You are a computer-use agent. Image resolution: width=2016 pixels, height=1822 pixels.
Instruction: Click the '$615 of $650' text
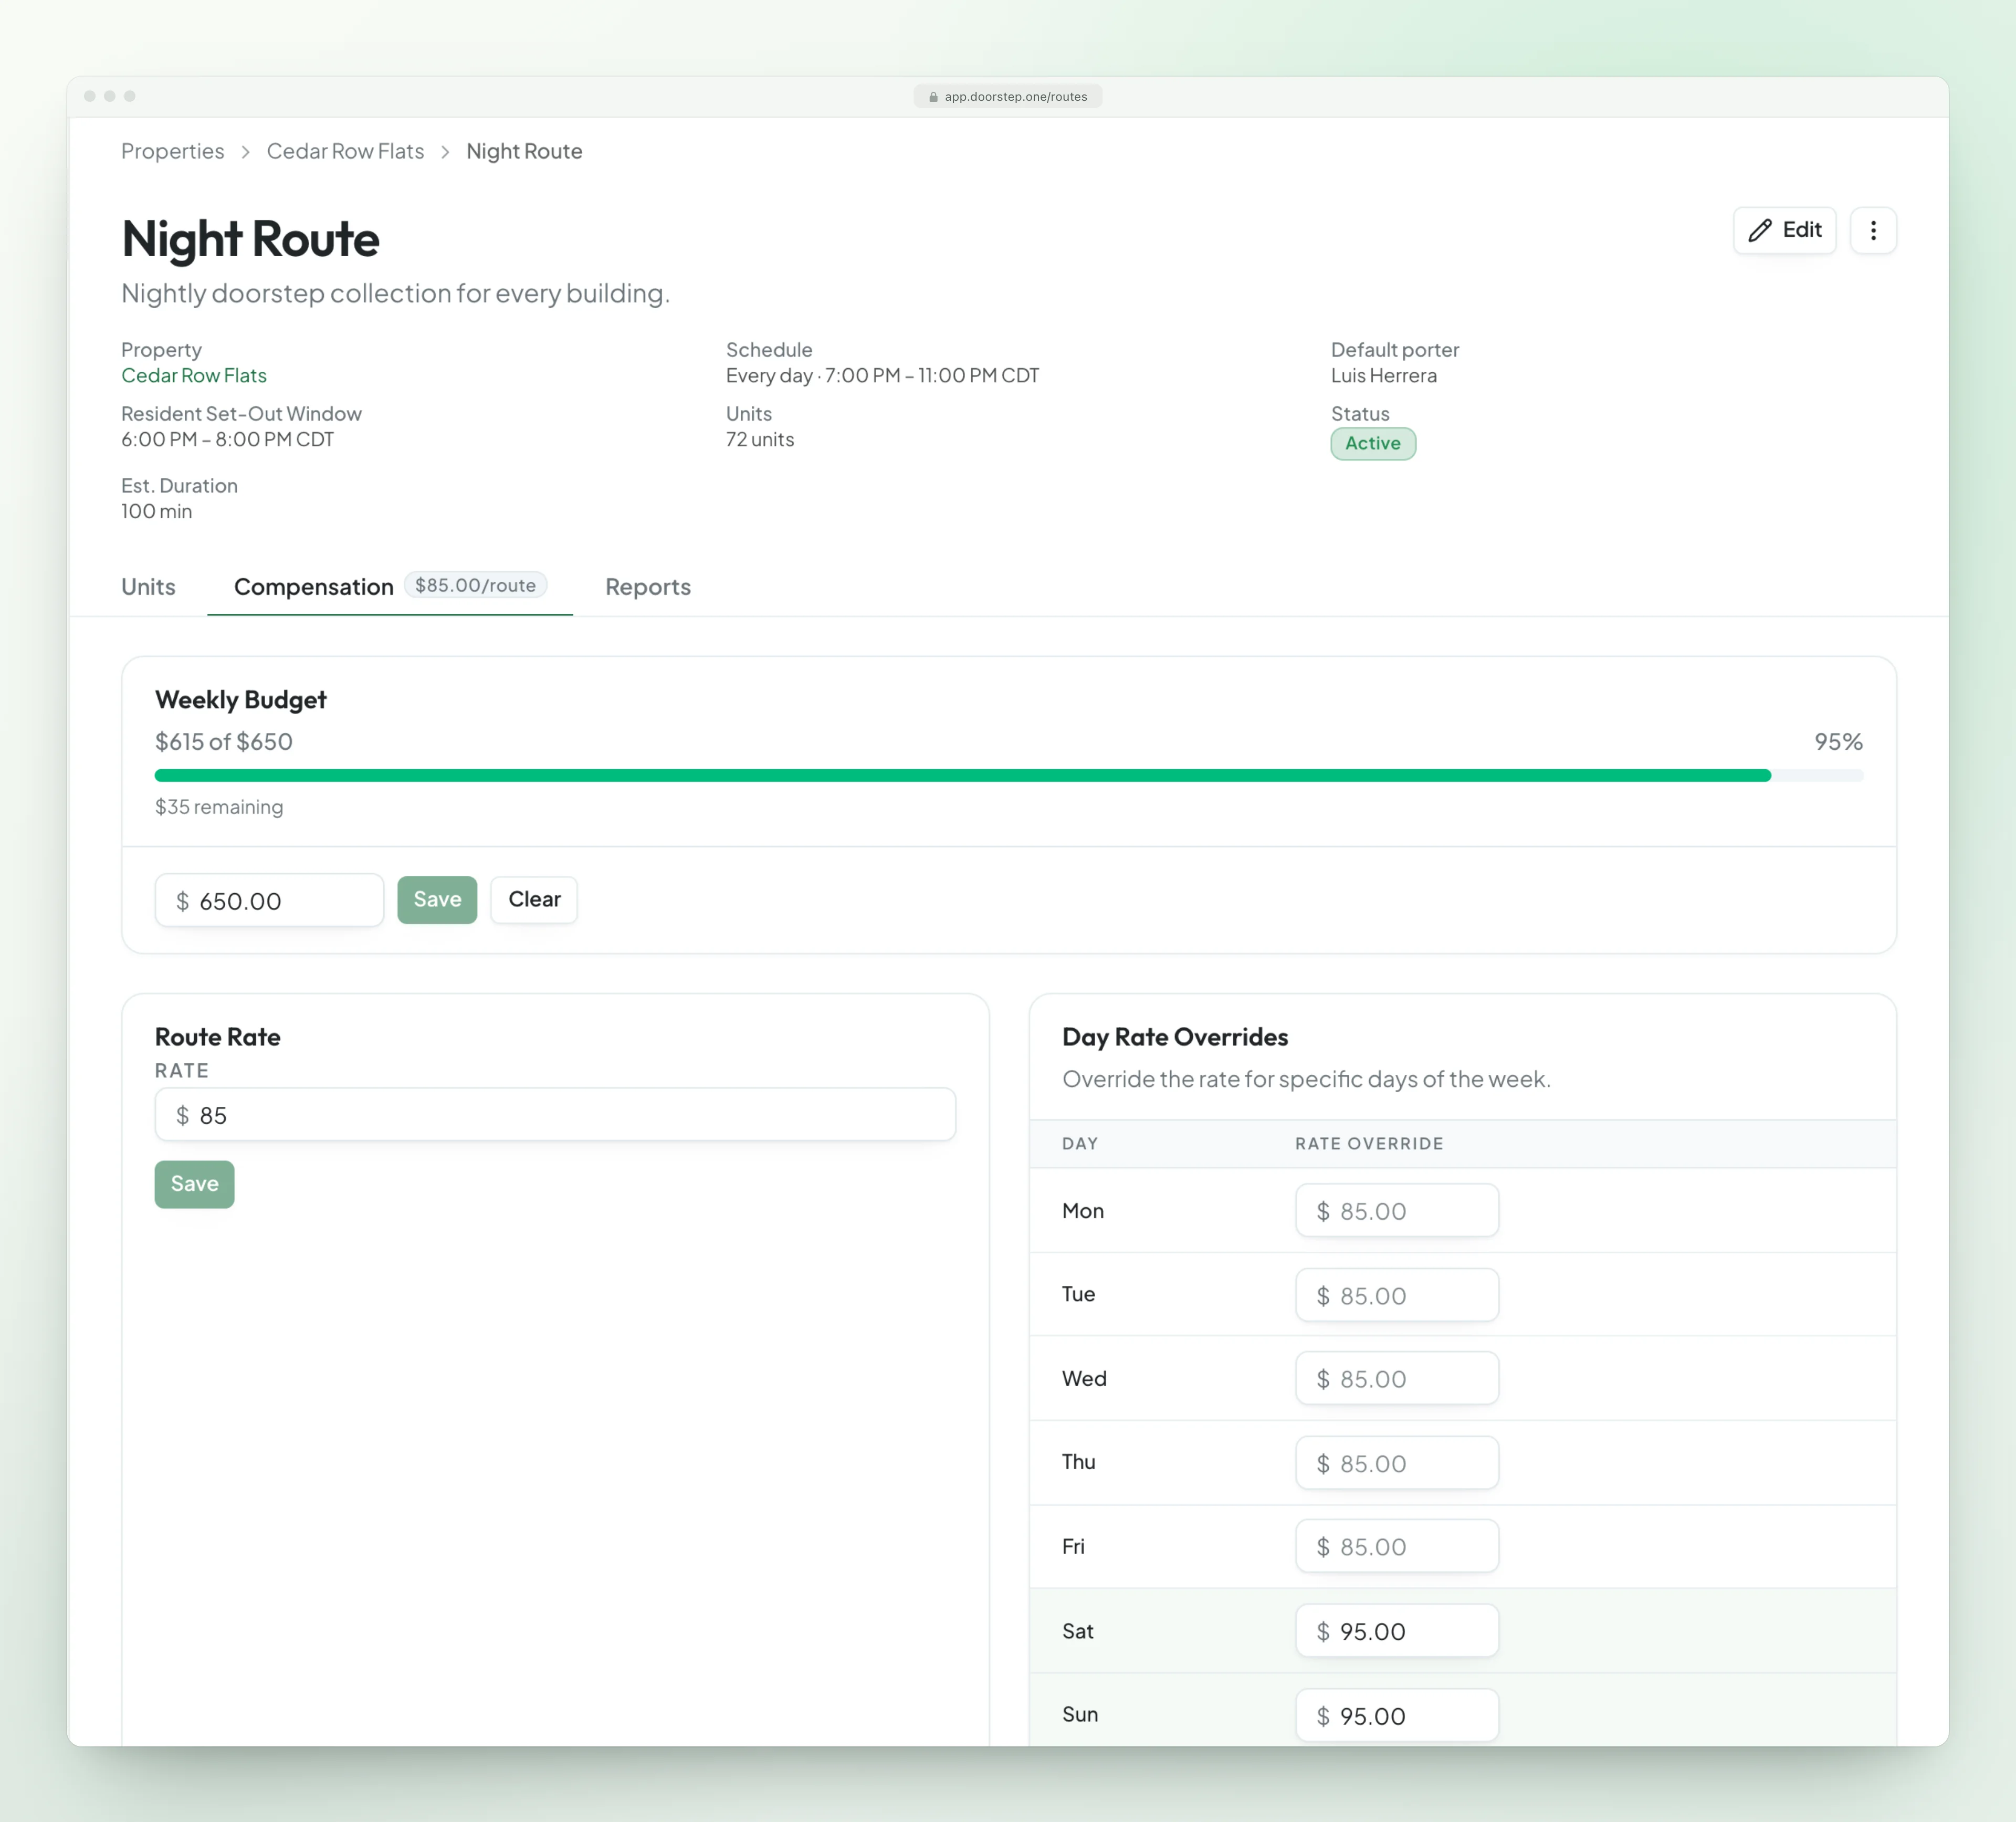coord(224,741)
